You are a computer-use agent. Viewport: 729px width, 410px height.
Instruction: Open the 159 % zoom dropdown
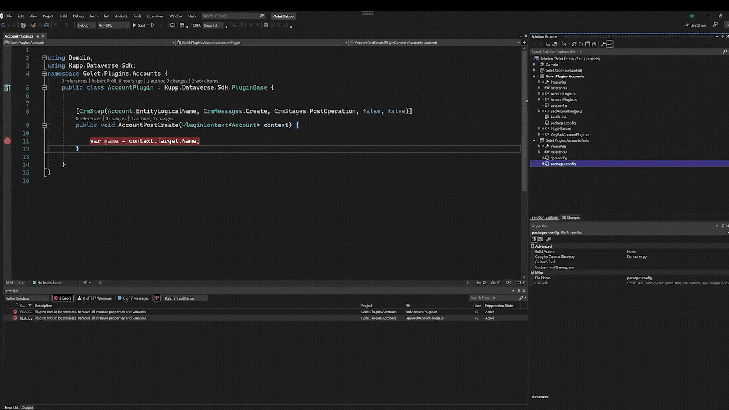click(19, 282)
